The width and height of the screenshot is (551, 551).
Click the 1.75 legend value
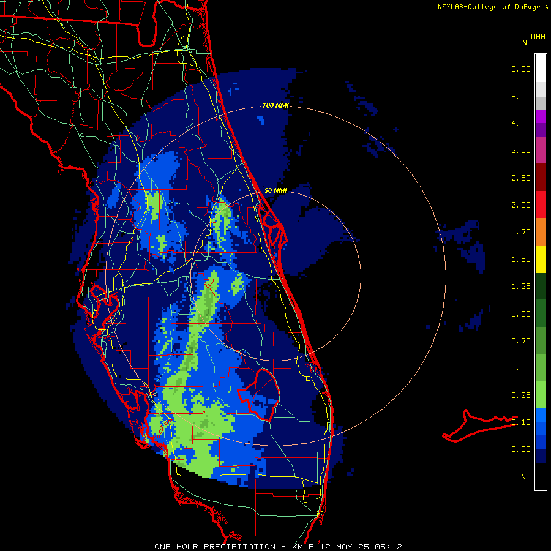(x=521, y=232)
